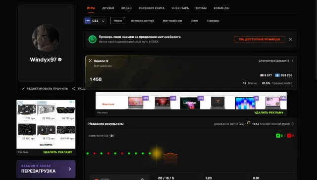Image resolution: width=317 pixels, height=180 pixels.
Task: Switch to the ДРУЗЬЯ tab
Action: [x=108, y=8]
